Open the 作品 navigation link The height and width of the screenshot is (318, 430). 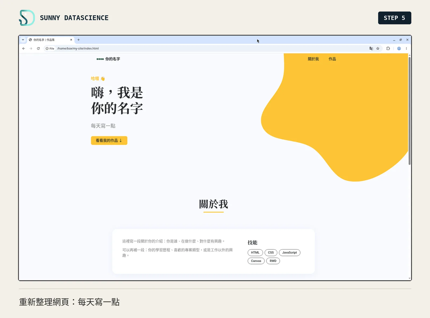(x=332, y=59)
